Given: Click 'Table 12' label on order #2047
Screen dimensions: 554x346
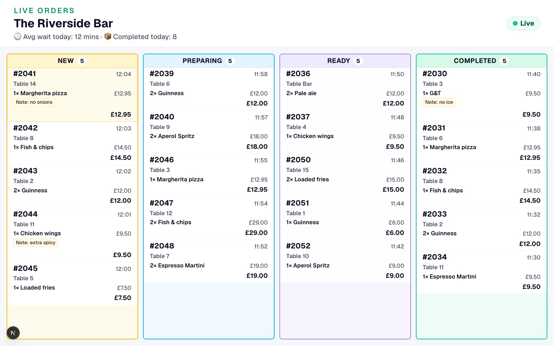Looking at the screenshot, I should pyautogui.click(x=161, y=213).
